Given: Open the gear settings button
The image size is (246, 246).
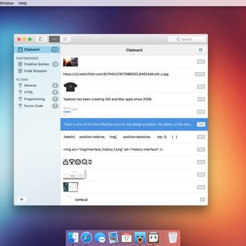Looking at the screenshot, I should tap(200, 50).
